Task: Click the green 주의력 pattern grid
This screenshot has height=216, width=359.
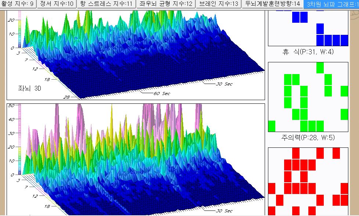Action: [x=308, y=97]
